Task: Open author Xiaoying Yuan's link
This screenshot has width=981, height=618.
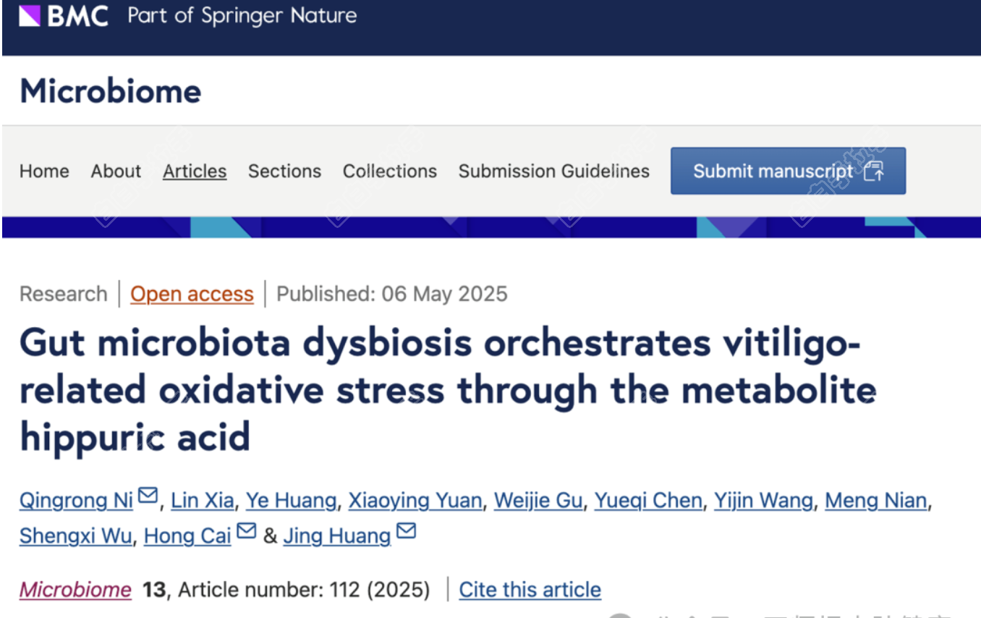Action: coord(415,501)
